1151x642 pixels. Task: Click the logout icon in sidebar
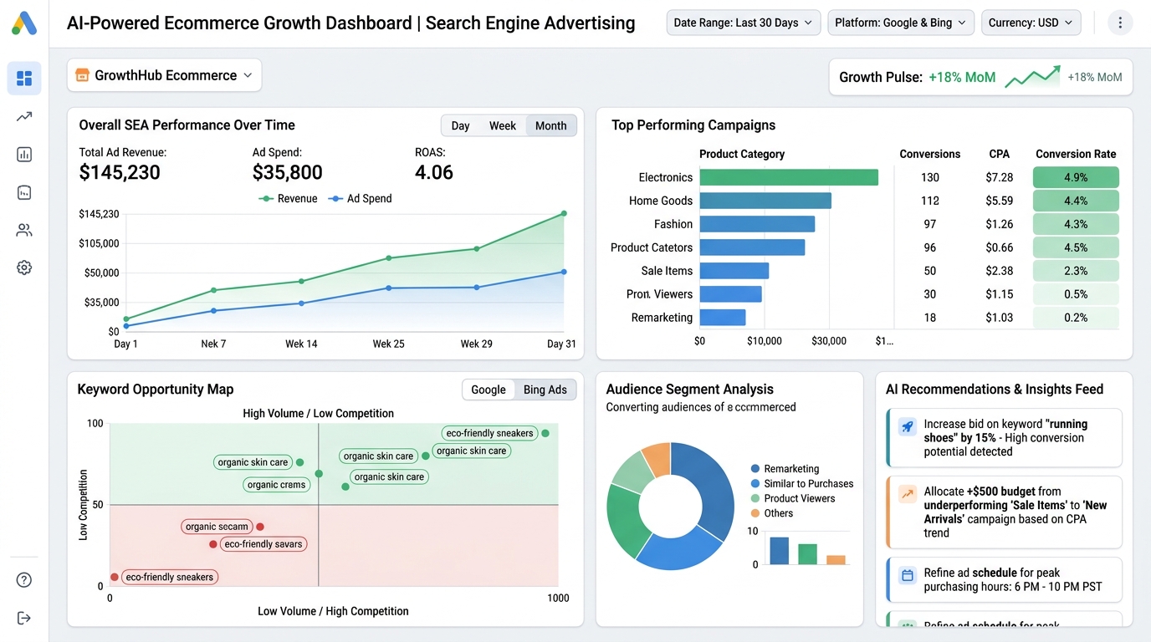pyautogui.click(x=24, y=618)
